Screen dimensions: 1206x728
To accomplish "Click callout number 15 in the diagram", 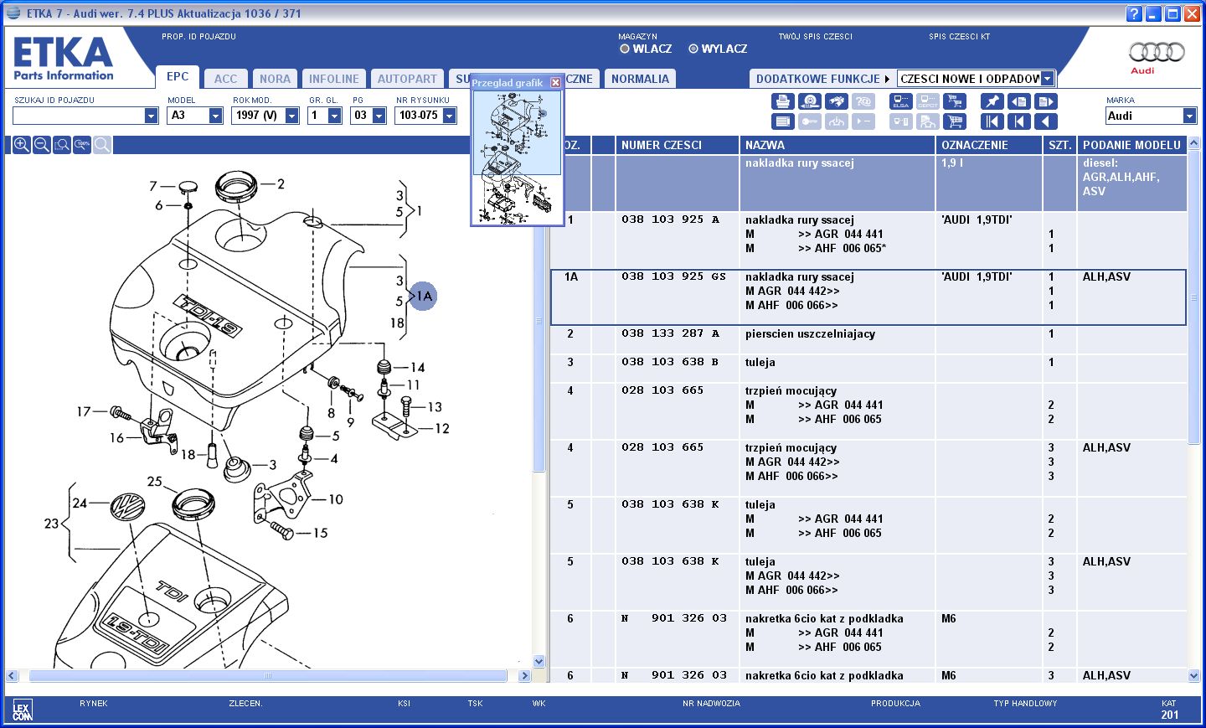I will tap(320, 533).
